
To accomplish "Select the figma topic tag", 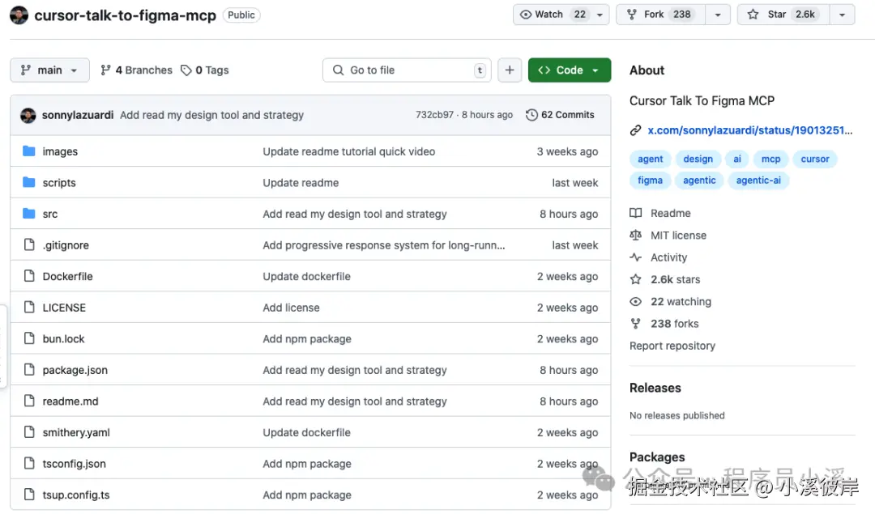I will tap(650, 181).
